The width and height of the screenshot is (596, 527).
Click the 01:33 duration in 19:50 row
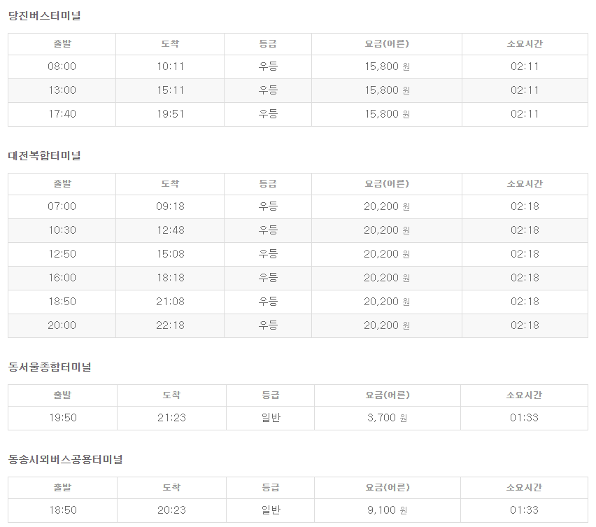pyautogui.click(x=524, y=418)
